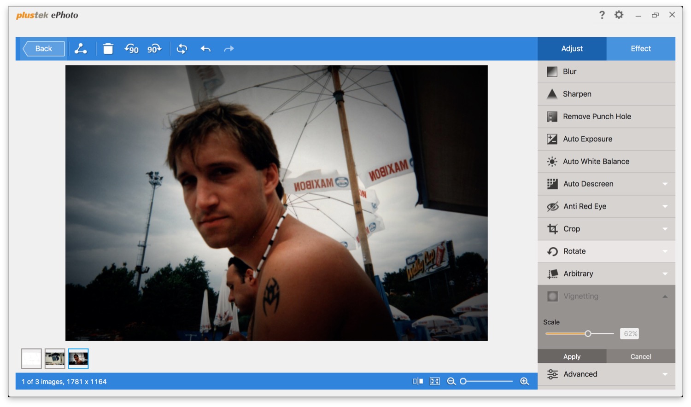Image resolution: width=691 pixels, height=407 pixels.
Task: Select the first blank thumbnail
Action: 31,359
